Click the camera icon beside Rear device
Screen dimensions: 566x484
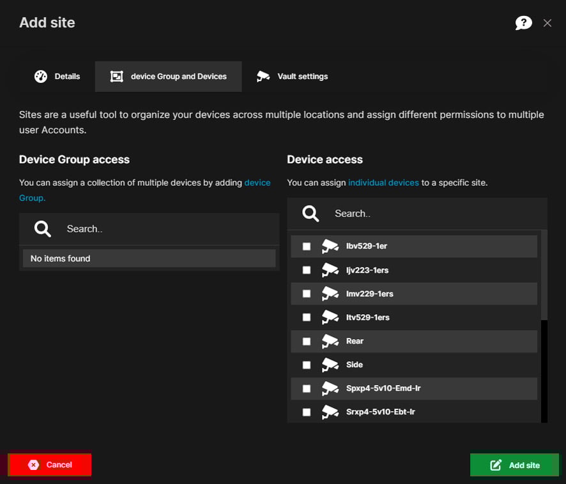(330, 341)
